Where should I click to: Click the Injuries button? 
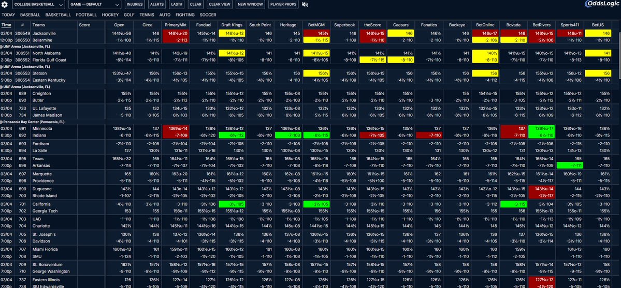click(x=135, y=5)
